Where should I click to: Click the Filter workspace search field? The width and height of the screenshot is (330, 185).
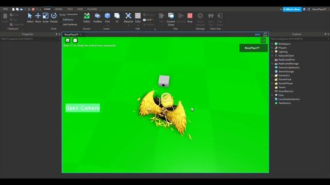click(299, 39)
